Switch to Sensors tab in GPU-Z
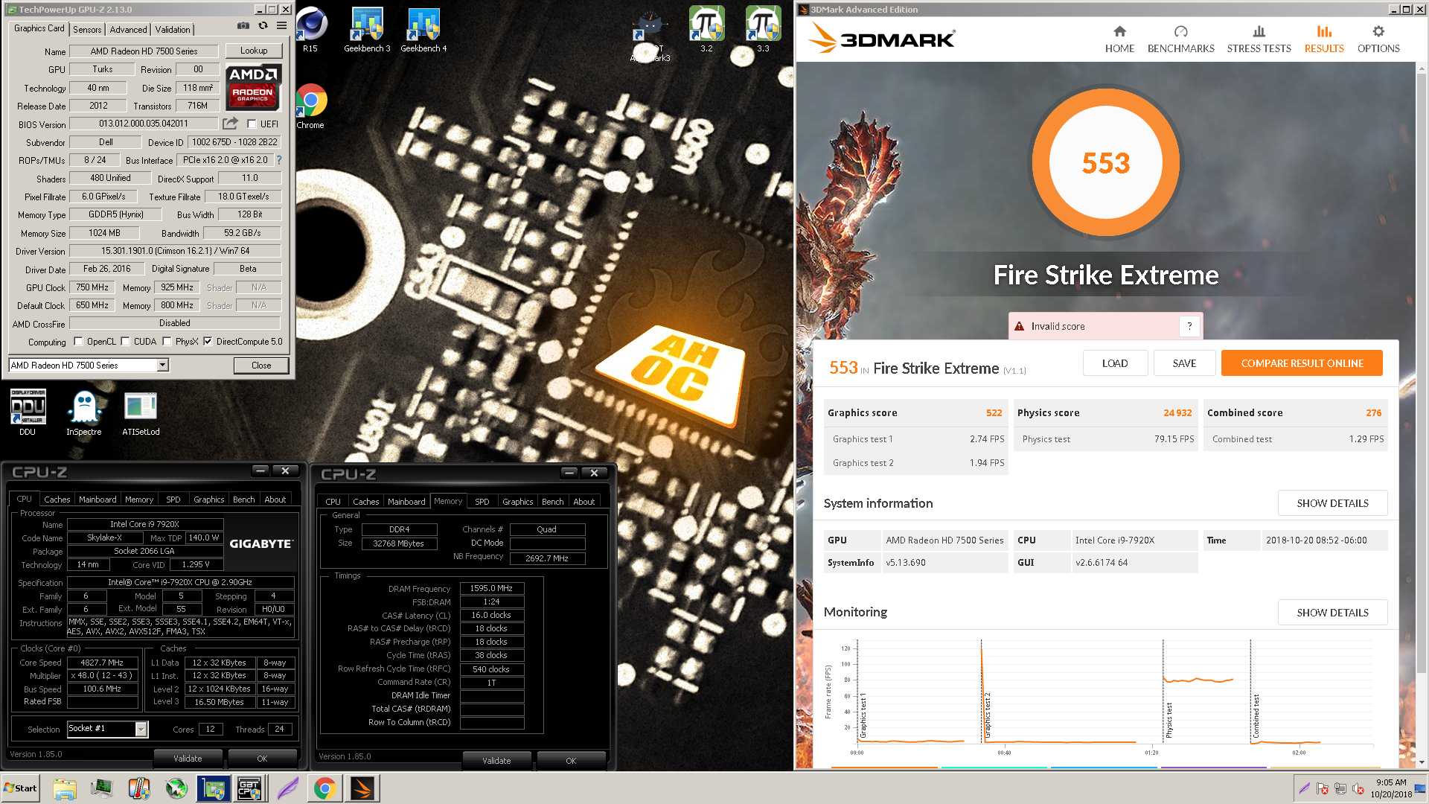Viewport: 1429px width, 804px height. point(87,30)
